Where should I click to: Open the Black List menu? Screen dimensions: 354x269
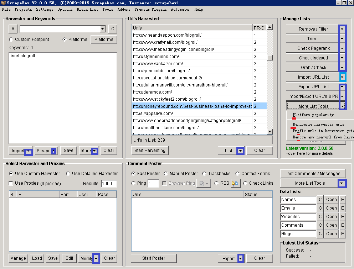(x=87, y=10)
